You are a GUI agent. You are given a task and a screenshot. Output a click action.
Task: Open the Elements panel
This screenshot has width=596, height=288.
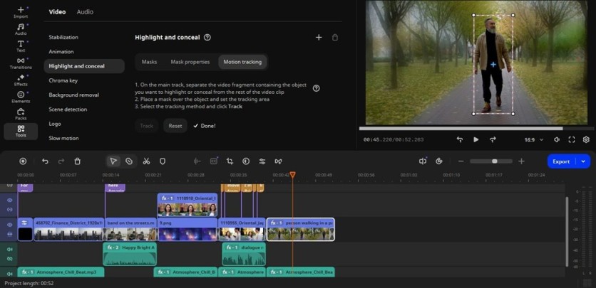21,97
